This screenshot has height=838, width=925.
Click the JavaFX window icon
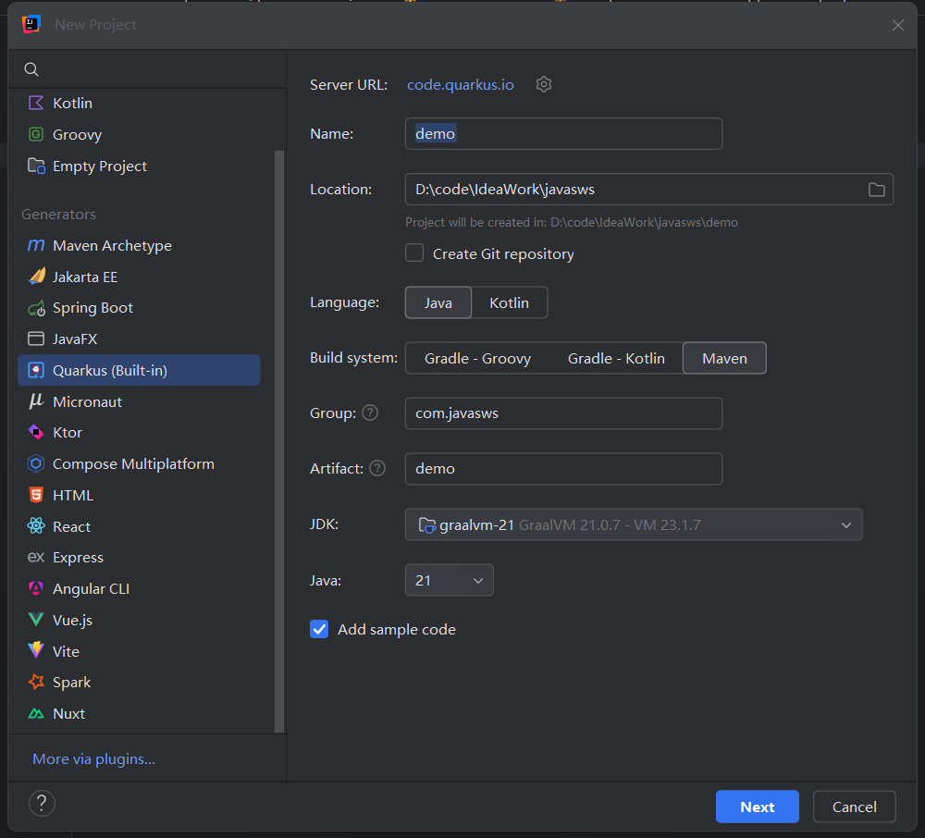[36, 339]
